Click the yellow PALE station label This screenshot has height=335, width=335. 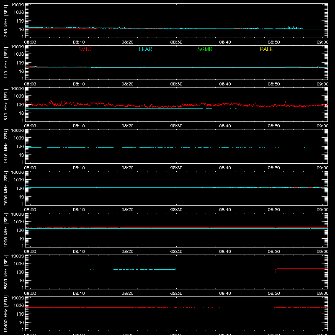coord(266,49)
